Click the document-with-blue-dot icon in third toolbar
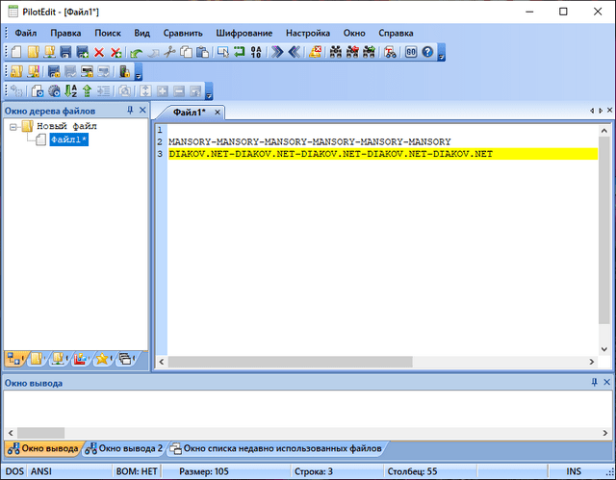 coord(38,91)
